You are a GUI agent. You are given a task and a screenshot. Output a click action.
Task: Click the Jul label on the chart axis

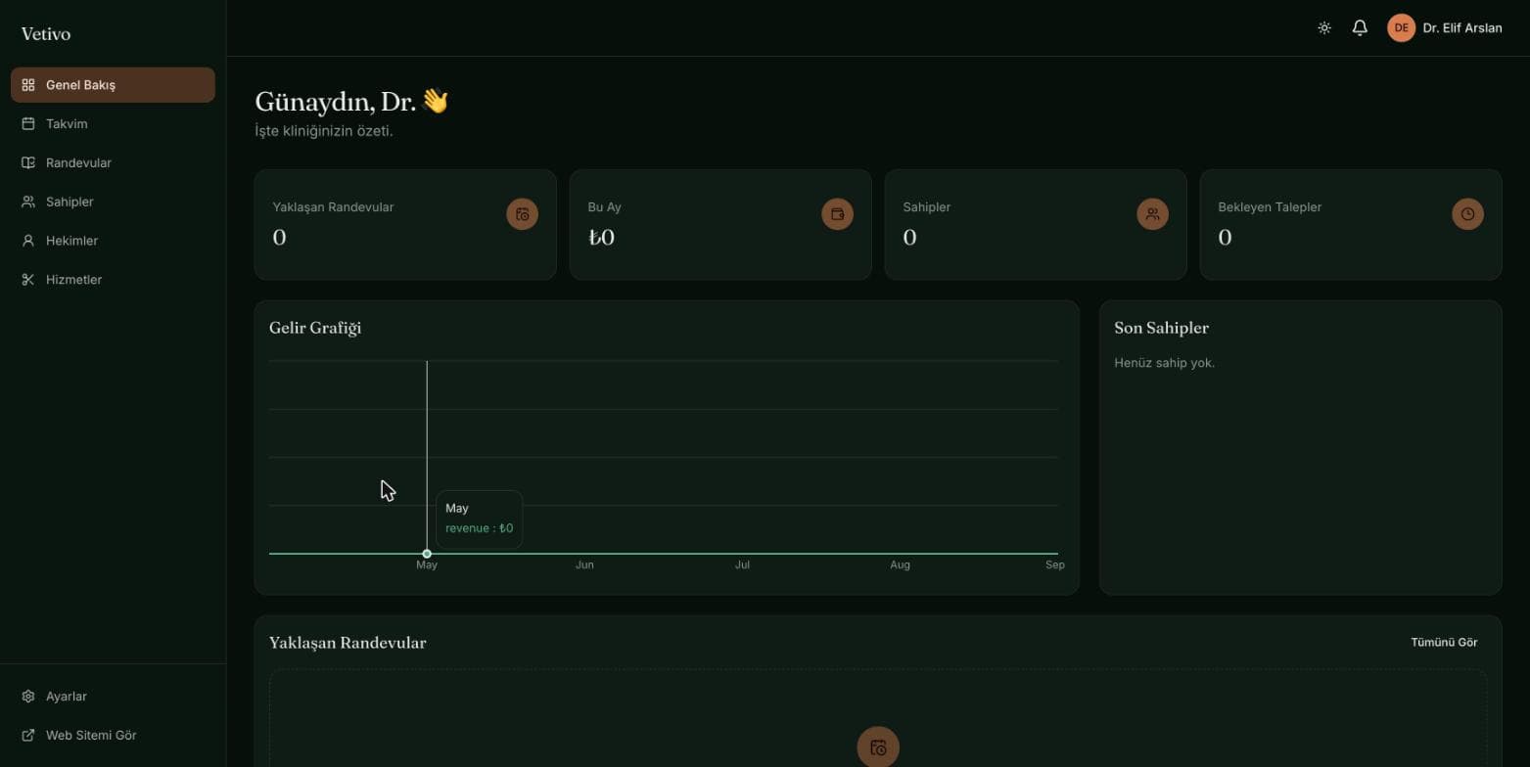(743, 565)
